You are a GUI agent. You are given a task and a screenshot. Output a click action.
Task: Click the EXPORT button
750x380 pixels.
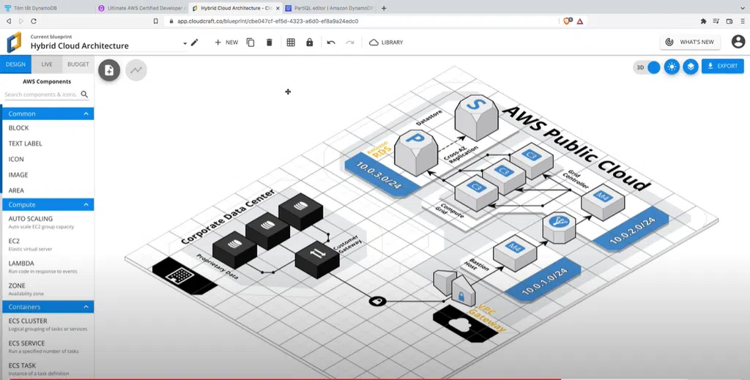[722, 66]
